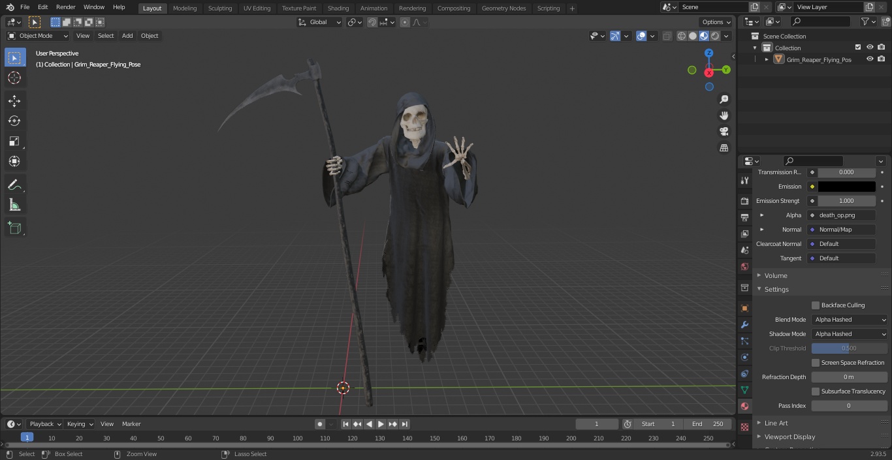Open the Modifier properties wrench tab

[744, 324]
